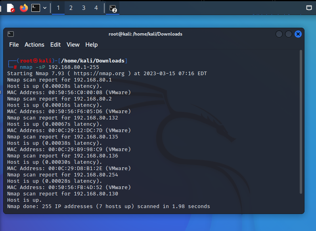
Task: Switch to workspace 2
Action: pyautogui.click(x=71, y=8)
